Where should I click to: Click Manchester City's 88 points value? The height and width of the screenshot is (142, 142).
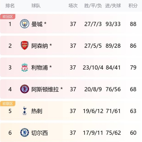pos(133,24)
